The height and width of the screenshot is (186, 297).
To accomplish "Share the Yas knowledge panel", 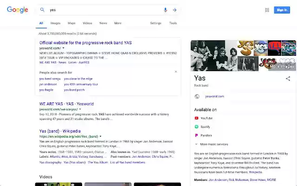I will click(288, 79).
